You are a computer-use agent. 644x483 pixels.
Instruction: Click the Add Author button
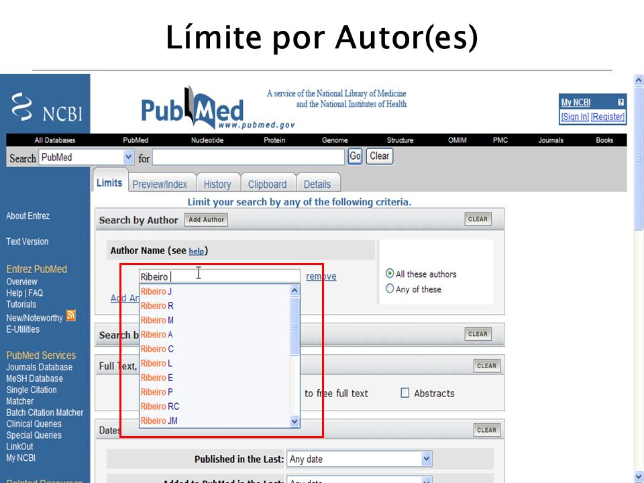coord(206,220)
